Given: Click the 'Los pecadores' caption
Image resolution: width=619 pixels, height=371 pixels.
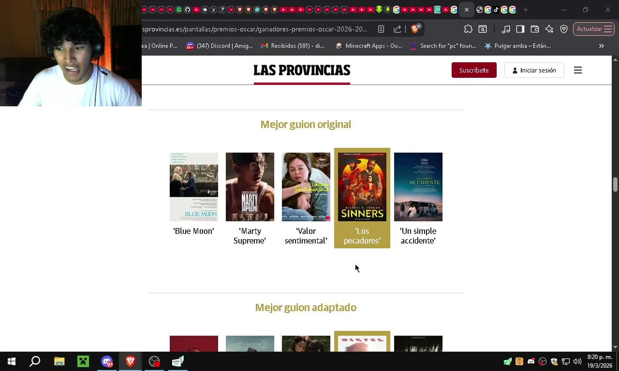Looking at the screenshot, I should (x=362, y=236).
